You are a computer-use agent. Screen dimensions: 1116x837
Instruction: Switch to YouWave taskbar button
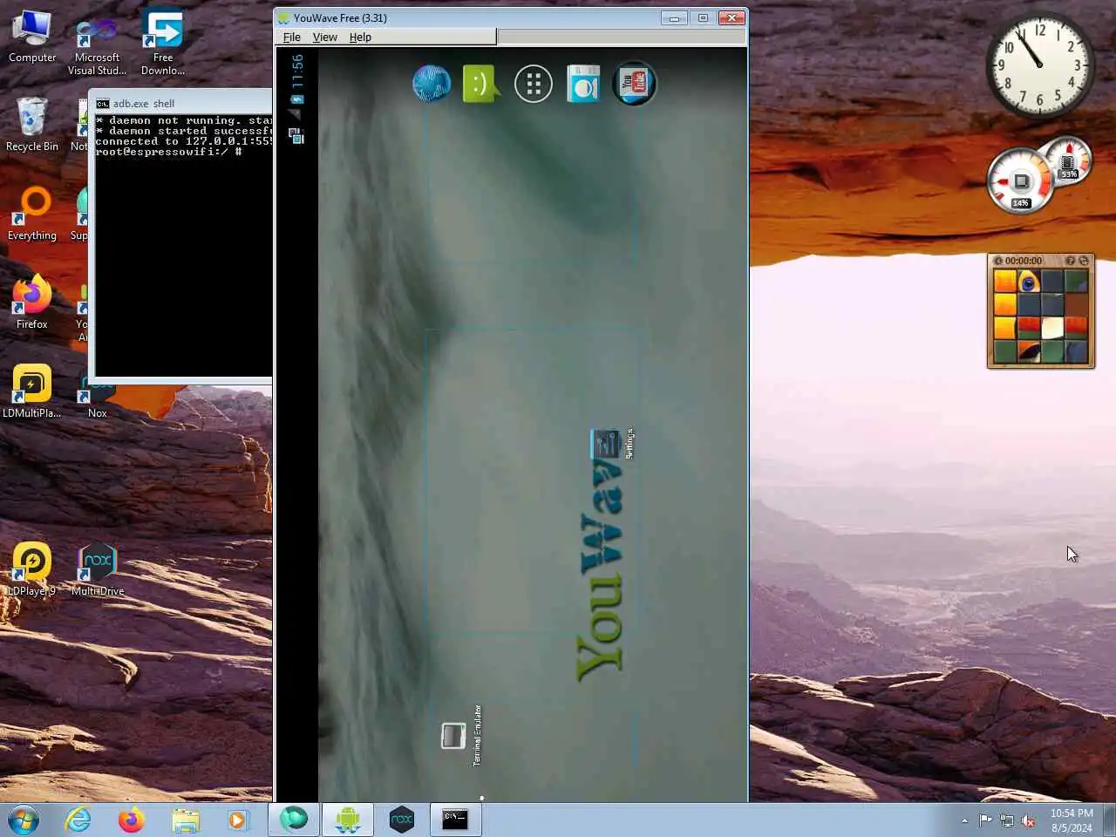coord(294,820)
